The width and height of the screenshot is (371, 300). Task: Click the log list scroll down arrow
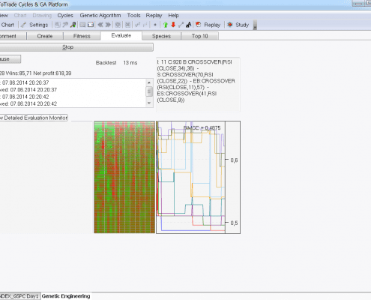[x=149, y=103]
